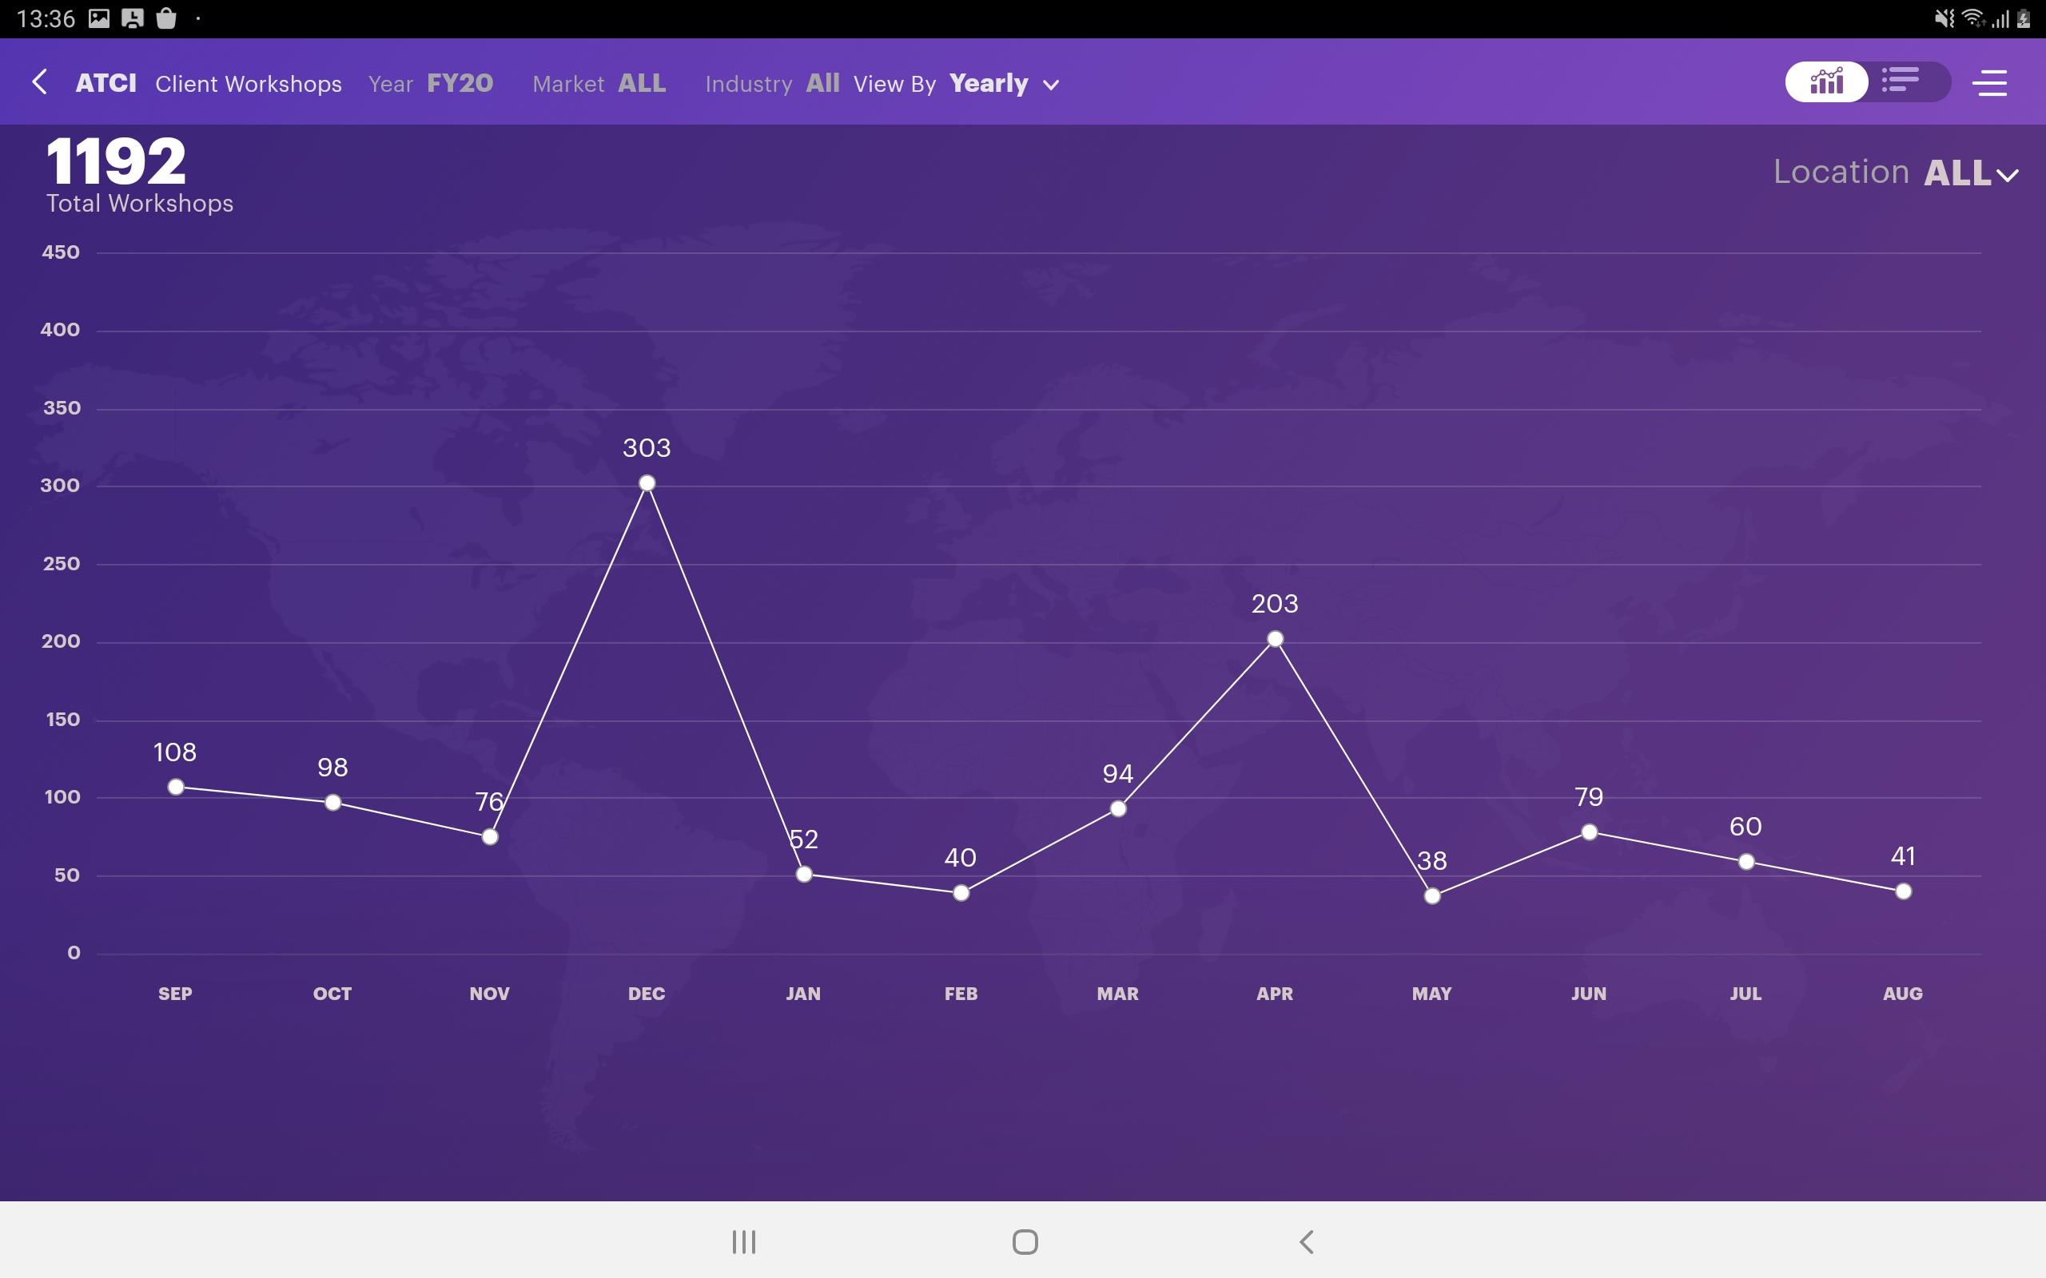Image resolution: width=2046 pixels, height=1278 pixels.
Task: Tap the AUG axis label
Action: tap(1903, 993)
